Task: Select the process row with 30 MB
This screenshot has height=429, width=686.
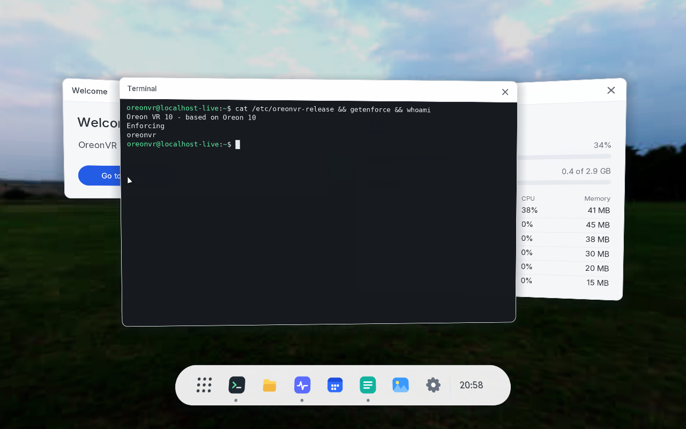Action: pos(564,254)
